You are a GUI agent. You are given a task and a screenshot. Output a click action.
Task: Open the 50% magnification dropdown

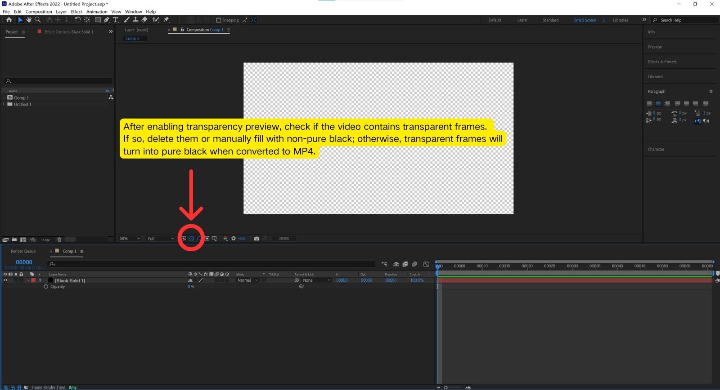tap(130, 239)
